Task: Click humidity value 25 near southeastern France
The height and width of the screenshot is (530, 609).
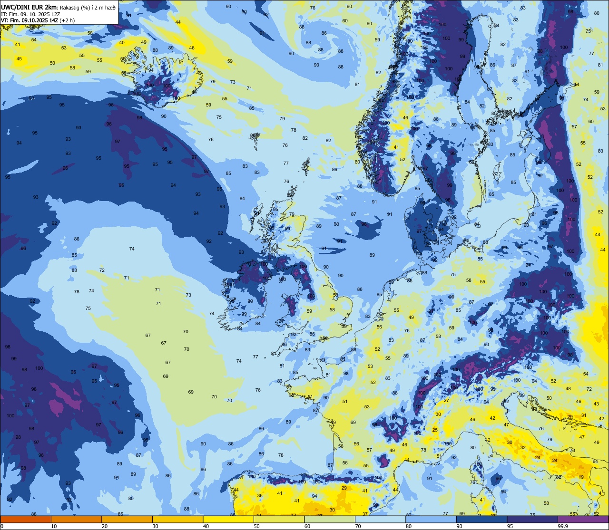Action: click(435, 430)
